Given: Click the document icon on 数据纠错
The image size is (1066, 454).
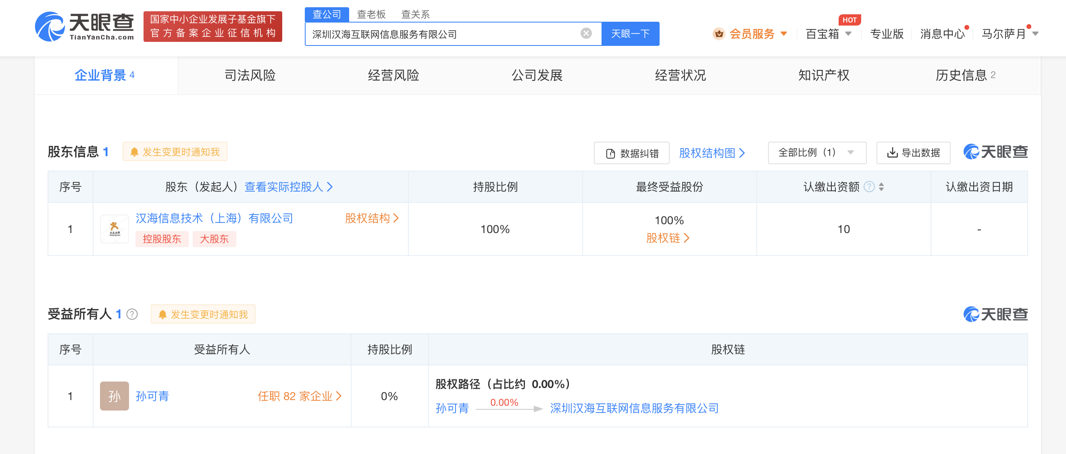Looking at the screenshot, I should coord(610,154).
